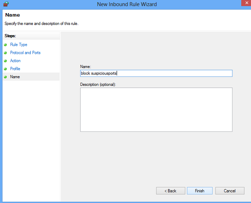Click green bullet beside Rule Type
The height and width of the screenshot is (203, 251).
pyautogui.click(x=5, y=45)
